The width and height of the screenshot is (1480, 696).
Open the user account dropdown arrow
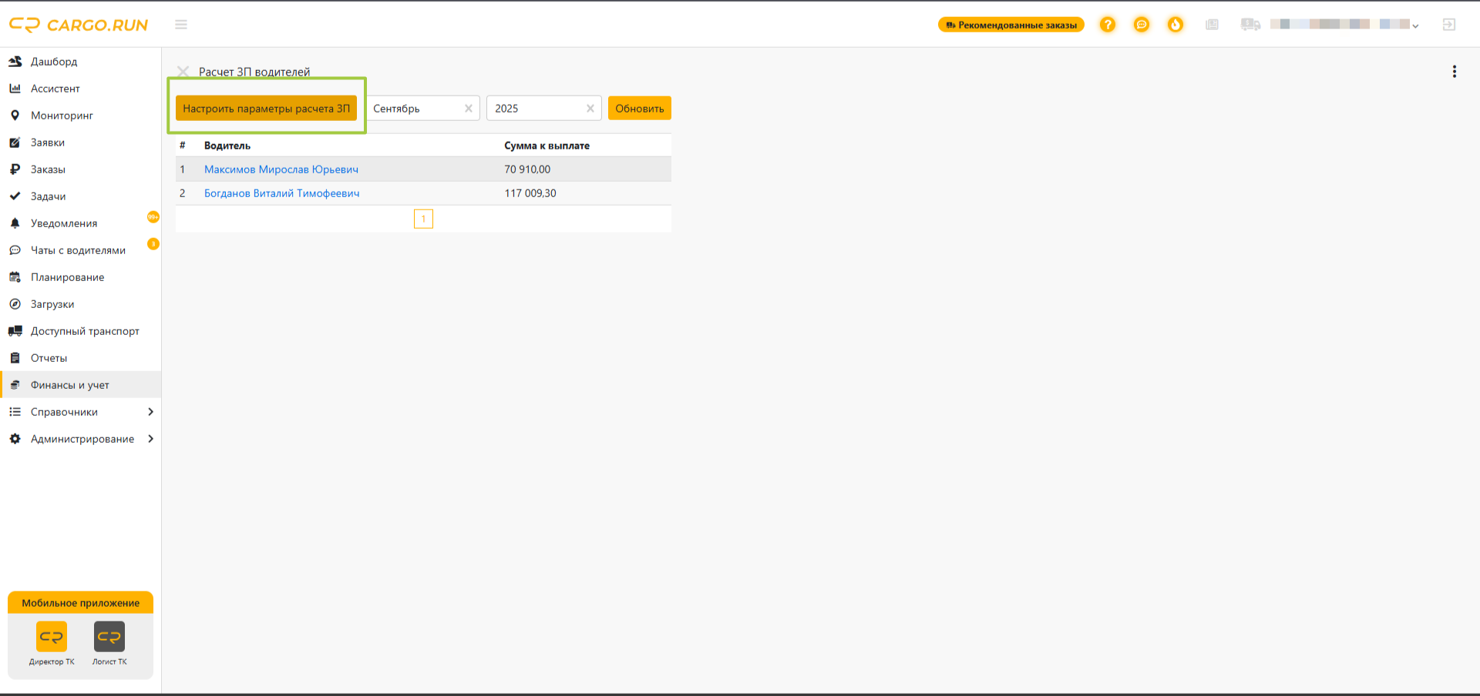point(1415,25)
